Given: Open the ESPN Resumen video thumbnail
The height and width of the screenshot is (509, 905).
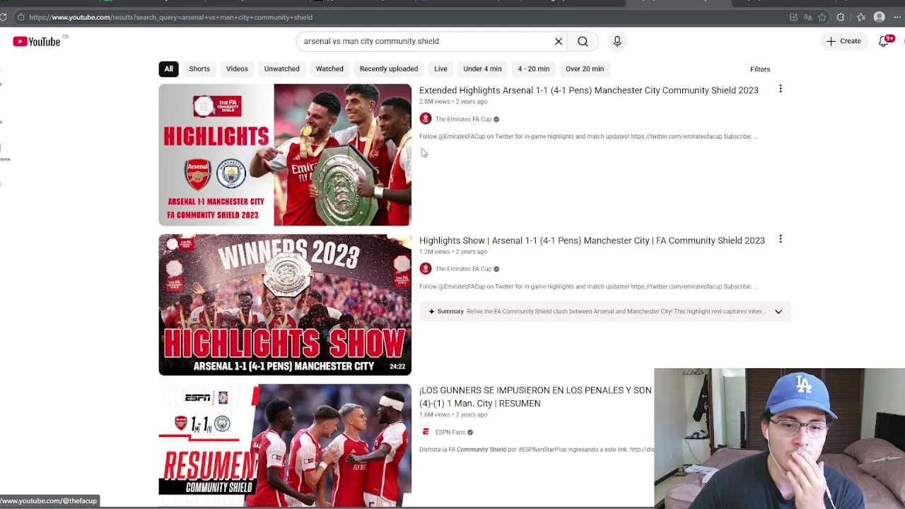Looking at the screenshot, I should [x=285, y=445].
